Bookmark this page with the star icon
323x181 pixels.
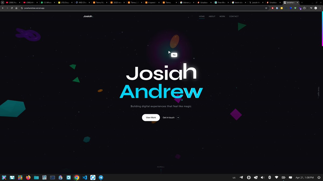coord(266,8)
